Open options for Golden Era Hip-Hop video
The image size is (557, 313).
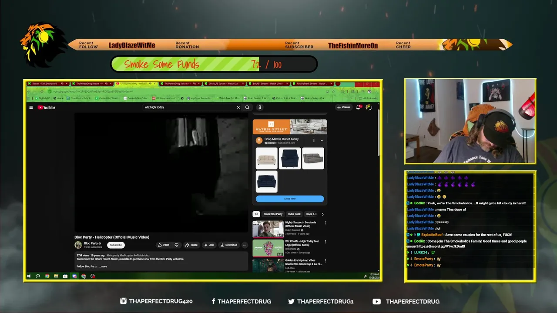coord(325,261)
